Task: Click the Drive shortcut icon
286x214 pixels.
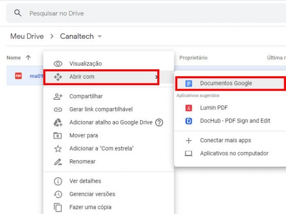Action: point(58,122)
